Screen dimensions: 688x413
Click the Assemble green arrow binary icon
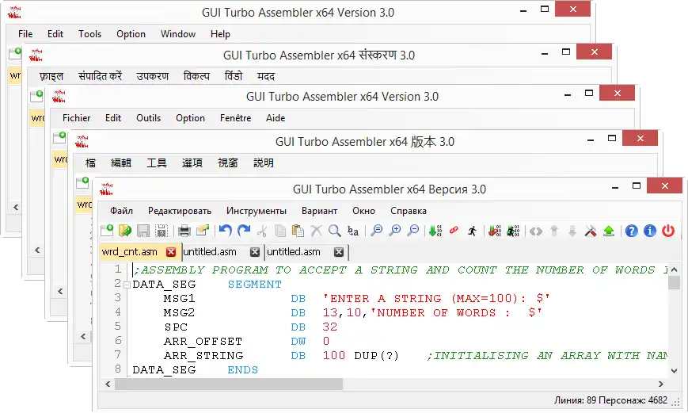[435, 231]
